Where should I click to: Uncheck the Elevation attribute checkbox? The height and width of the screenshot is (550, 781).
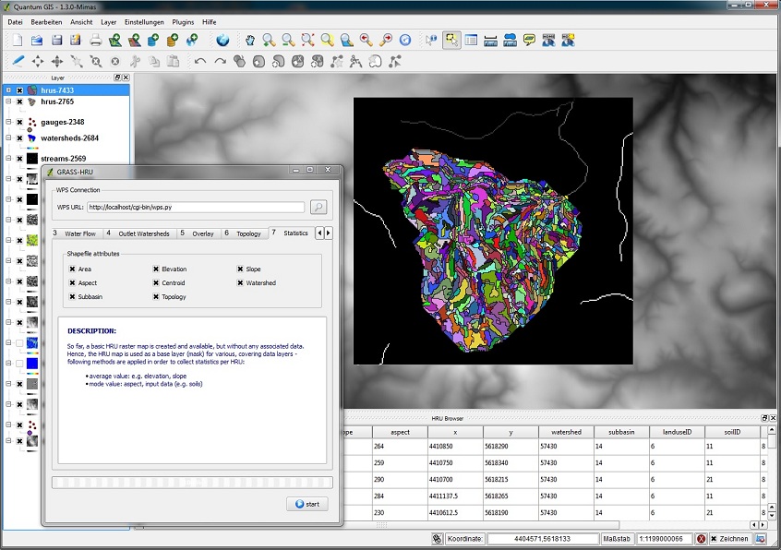click(156, 269)
